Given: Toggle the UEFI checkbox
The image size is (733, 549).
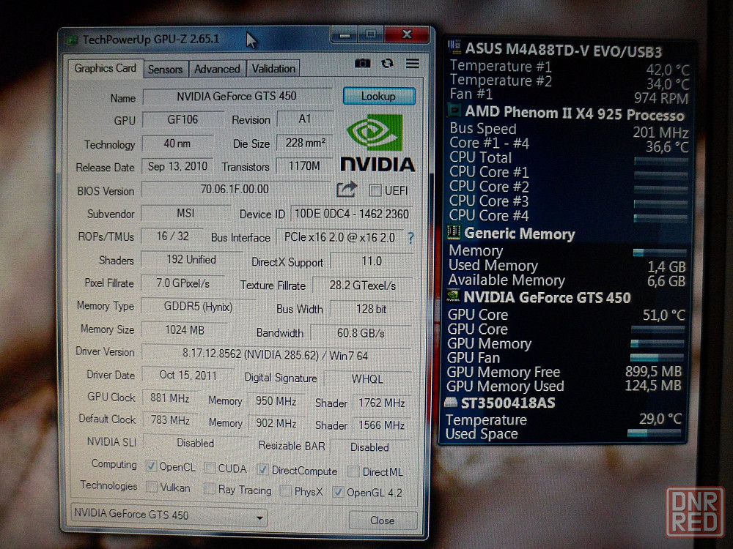Looking at the screenshot, I should pos(375,190).
